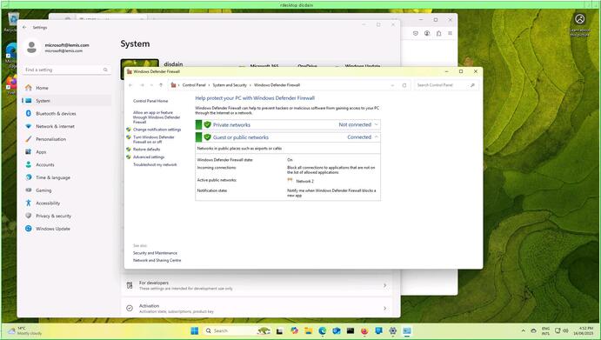
Task: Open Turn Windows Defender Firewall on or off
Action: click(153, 139)
